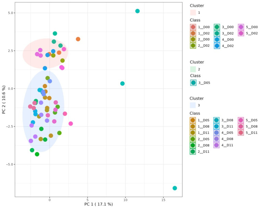Click the "PC 2 ( 10.6 % )" axis title
259x208 pixels.
point(4,100)
